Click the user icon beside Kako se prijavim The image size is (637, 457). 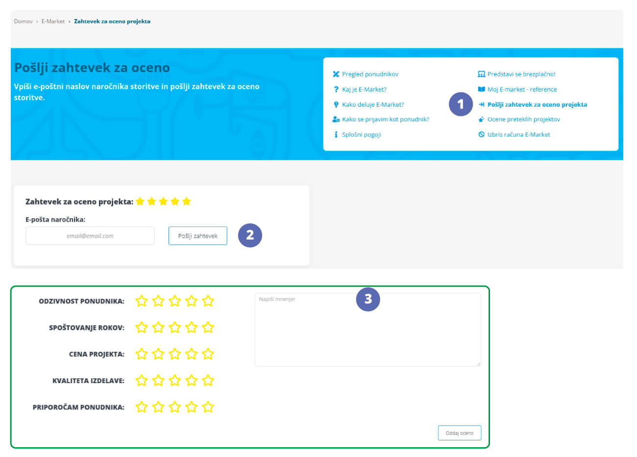click(x=336, y=119)
